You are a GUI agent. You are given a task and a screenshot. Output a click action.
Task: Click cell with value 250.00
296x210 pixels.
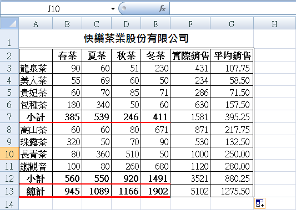(x=232, y=153)
